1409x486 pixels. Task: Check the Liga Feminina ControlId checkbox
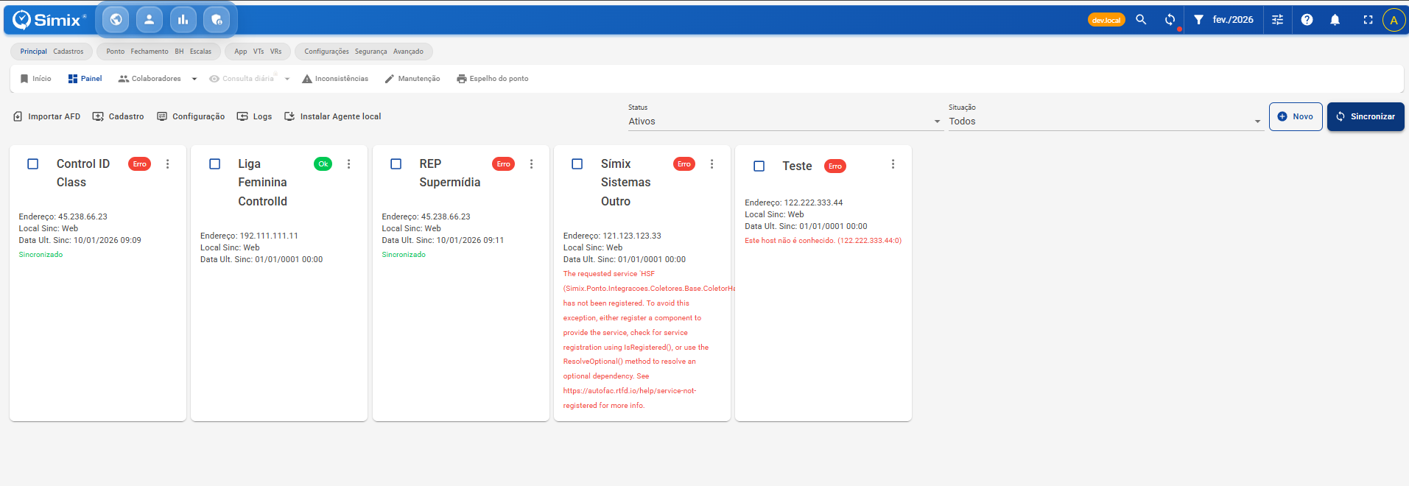(x=215, y=164)
